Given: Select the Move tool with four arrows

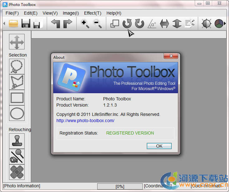Looking at the screenshot, I should tap(17, 42).
